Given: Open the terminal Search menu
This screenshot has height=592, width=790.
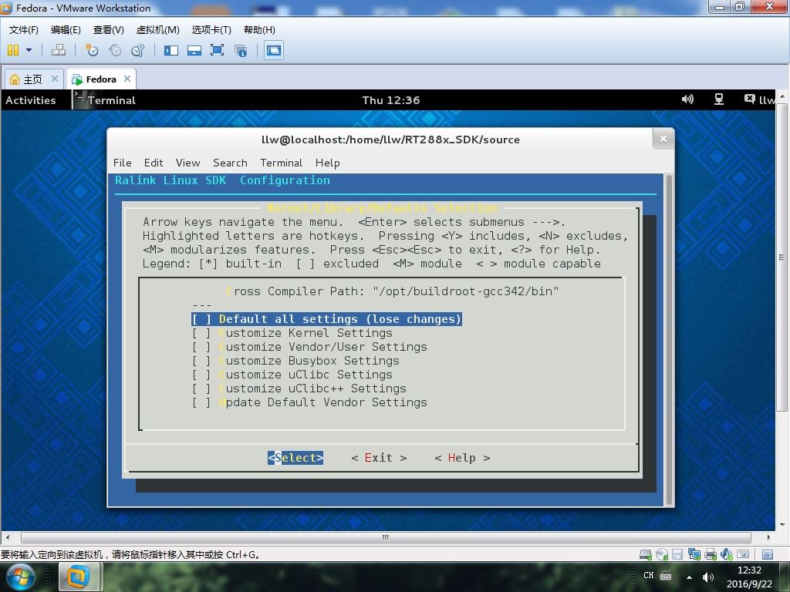Looking at the screenshot, I should tap(230, 163).
